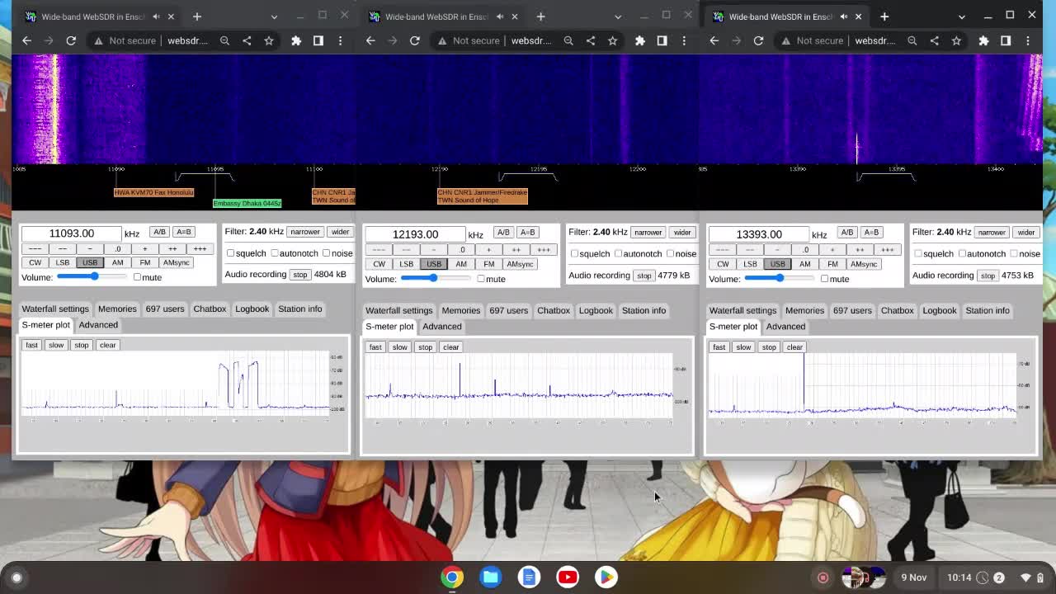Reload the page in the left browser window

click(71, 40)
